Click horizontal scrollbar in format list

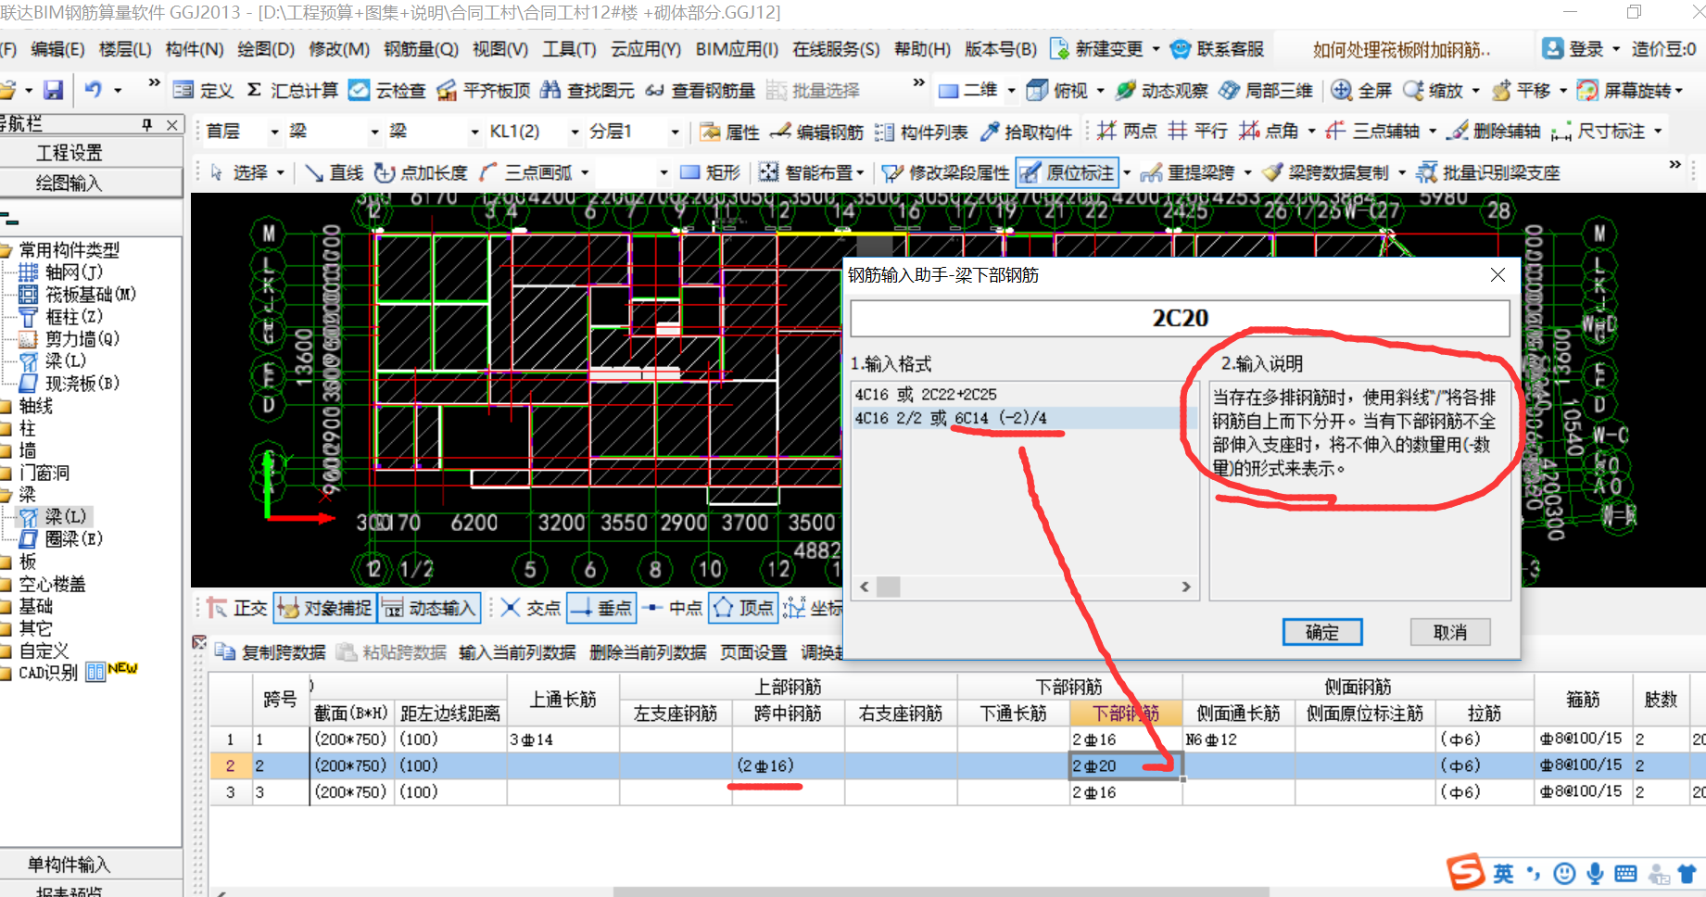click(x=1025, y=587)
